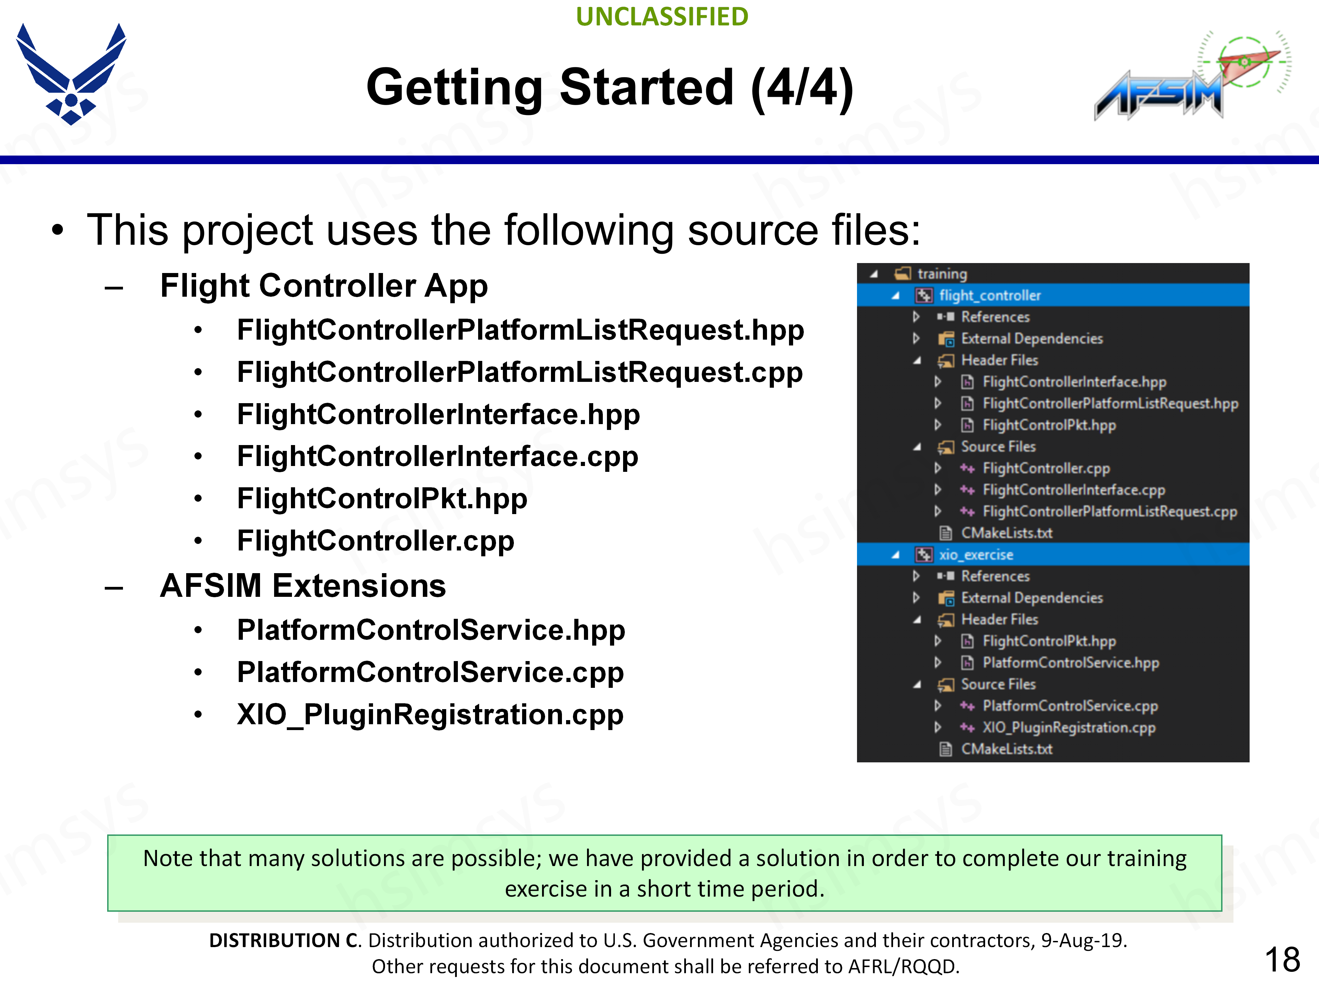Click the green note box text
The height and width of the screenshot is (989, 1319).
(664, 873)
